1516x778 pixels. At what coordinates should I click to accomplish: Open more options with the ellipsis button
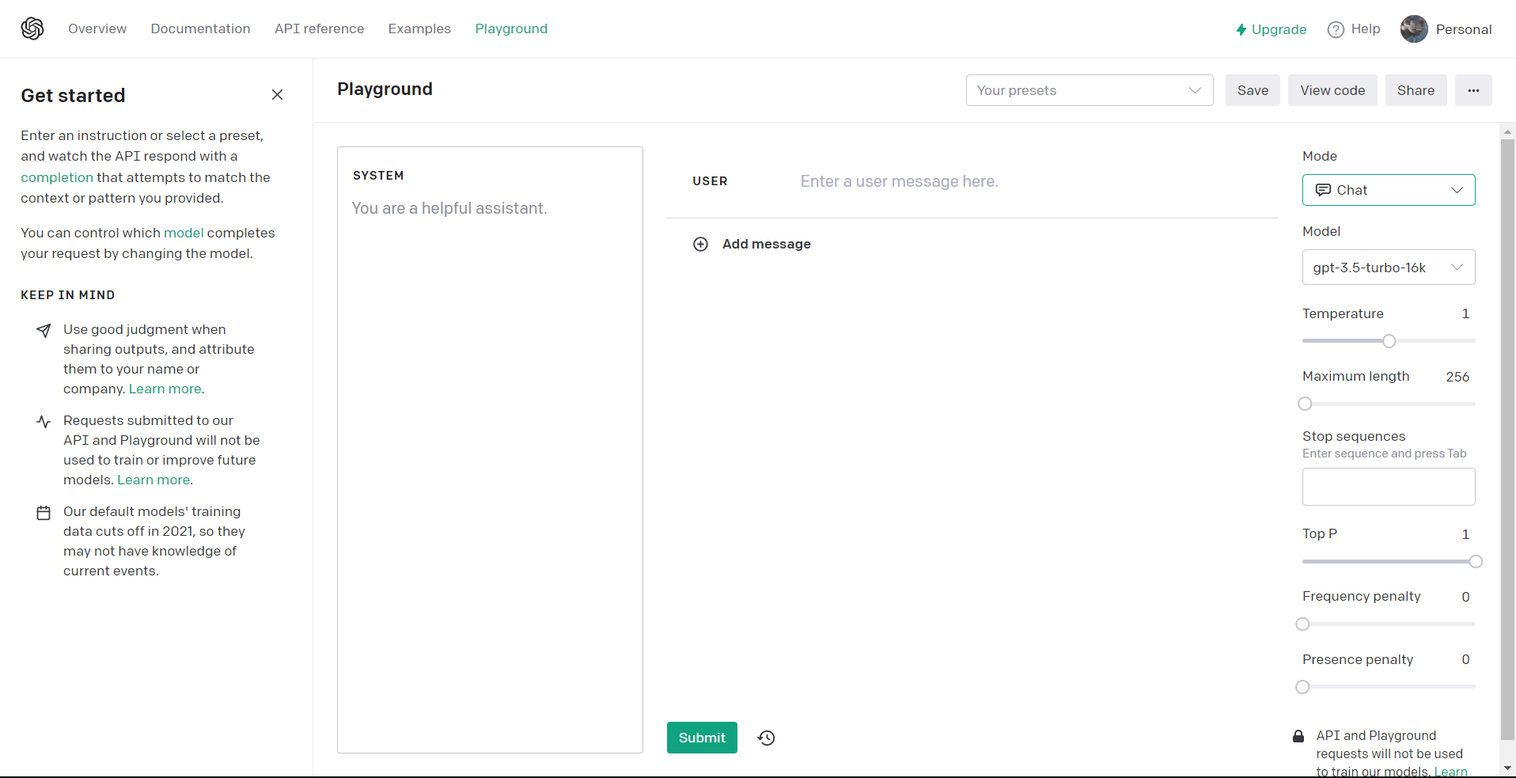[x=1473, y=90]
